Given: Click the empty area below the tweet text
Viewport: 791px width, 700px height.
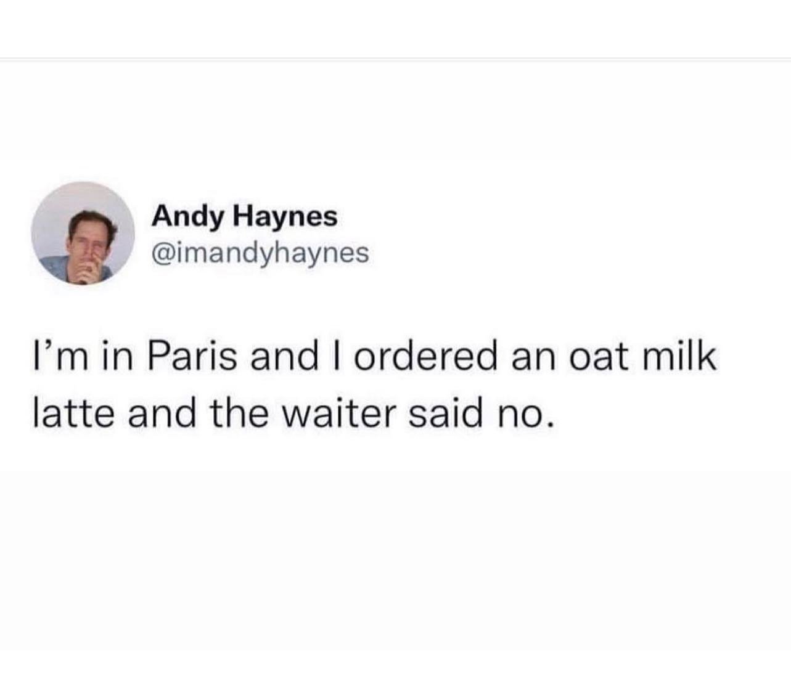Looking at the screenshot, I should click(395, 555).
